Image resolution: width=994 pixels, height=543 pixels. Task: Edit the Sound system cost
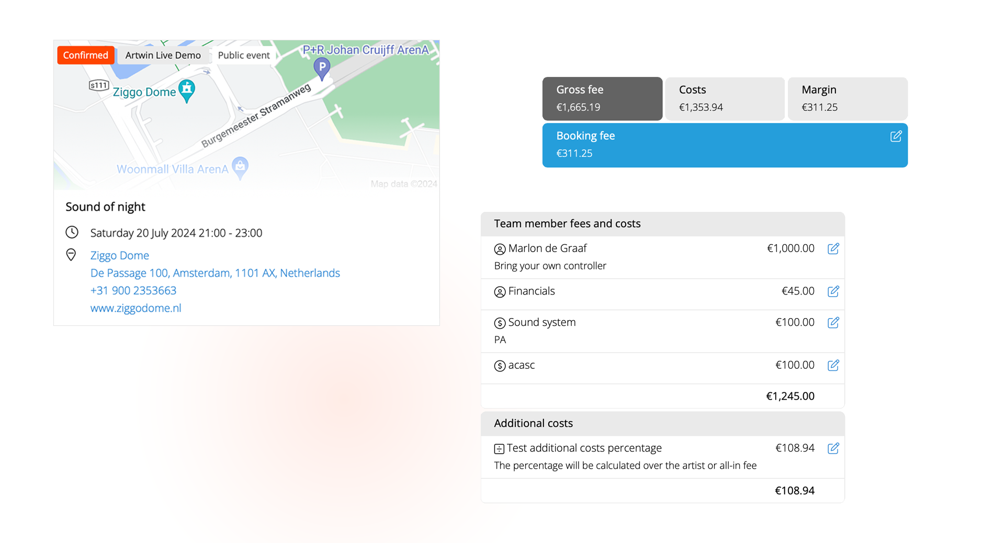(x=833, y=322)
